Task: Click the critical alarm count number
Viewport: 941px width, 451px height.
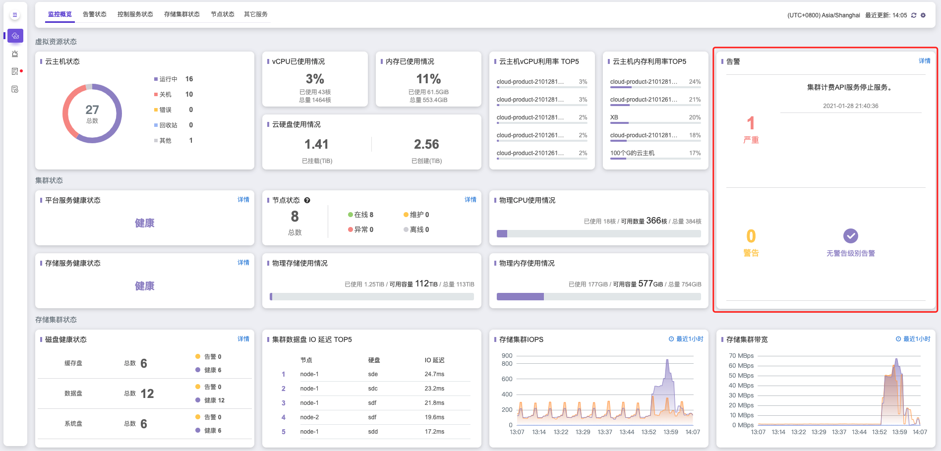Action: pos(751,123)
